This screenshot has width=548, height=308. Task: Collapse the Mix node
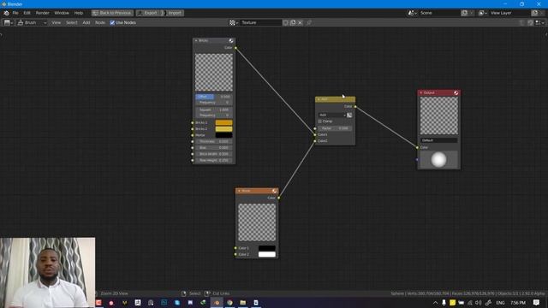point(319,99)
